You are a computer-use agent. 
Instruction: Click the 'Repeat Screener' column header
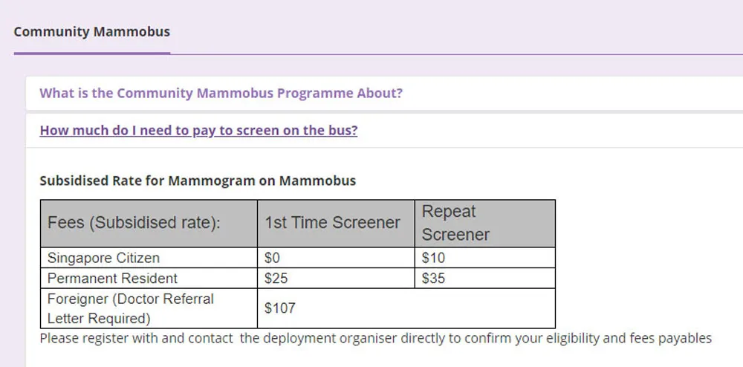(484, 223)
